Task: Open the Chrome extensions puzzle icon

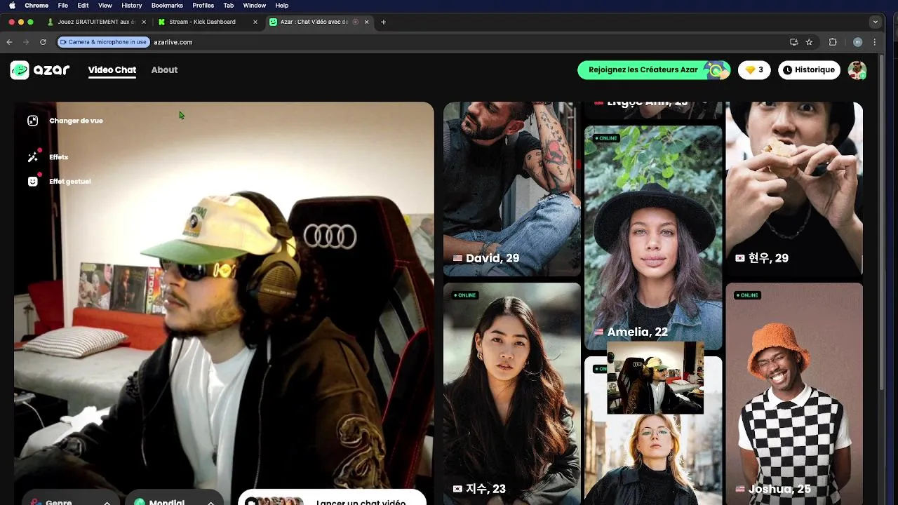Action: [x=833, y=42]
